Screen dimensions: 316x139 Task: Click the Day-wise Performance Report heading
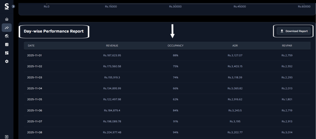pyautogui.click(x=54, y=31)
